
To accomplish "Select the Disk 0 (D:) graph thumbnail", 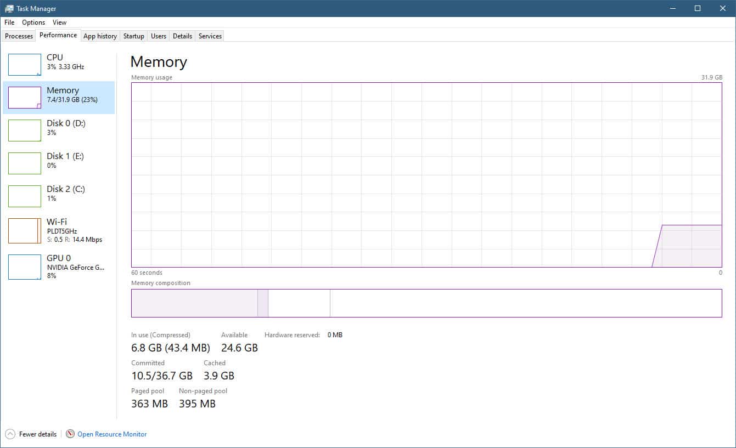I will (x=25, y=131).
